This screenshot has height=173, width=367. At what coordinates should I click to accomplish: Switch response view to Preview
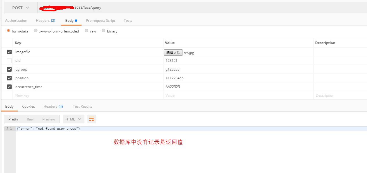(x=48, y=119)
